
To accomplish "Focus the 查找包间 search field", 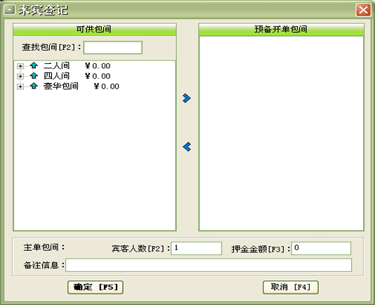I will [113, 47].
